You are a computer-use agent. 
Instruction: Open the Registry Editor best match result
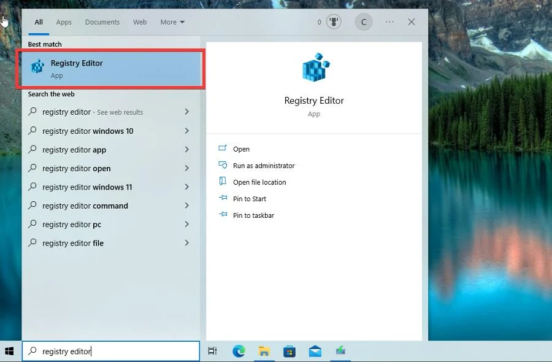click(111, 69)
